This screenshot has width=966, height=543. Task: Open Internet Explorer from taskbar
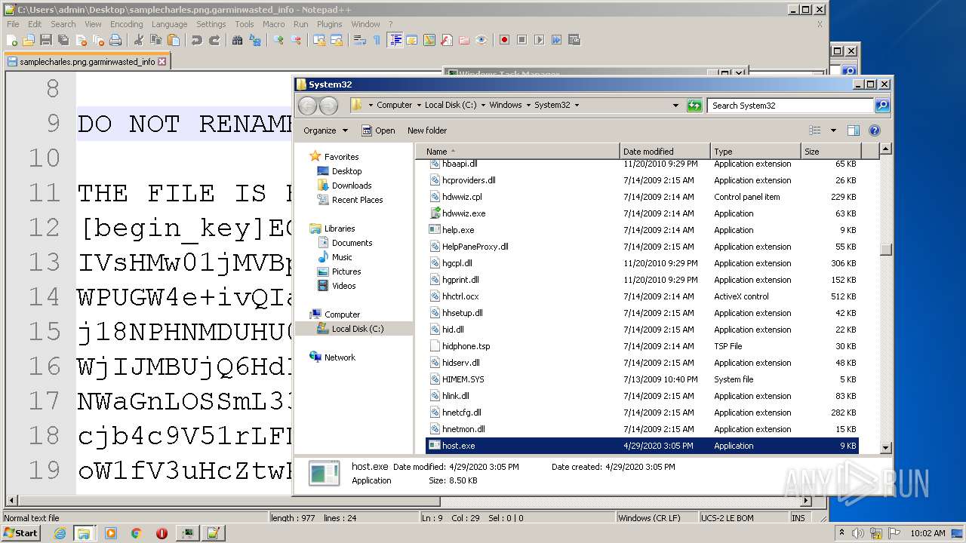tap(60, 533)
